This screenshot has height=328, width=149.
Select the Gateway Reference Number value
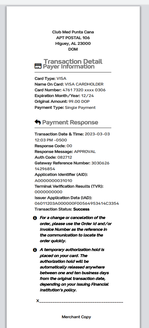coord(72,166)
